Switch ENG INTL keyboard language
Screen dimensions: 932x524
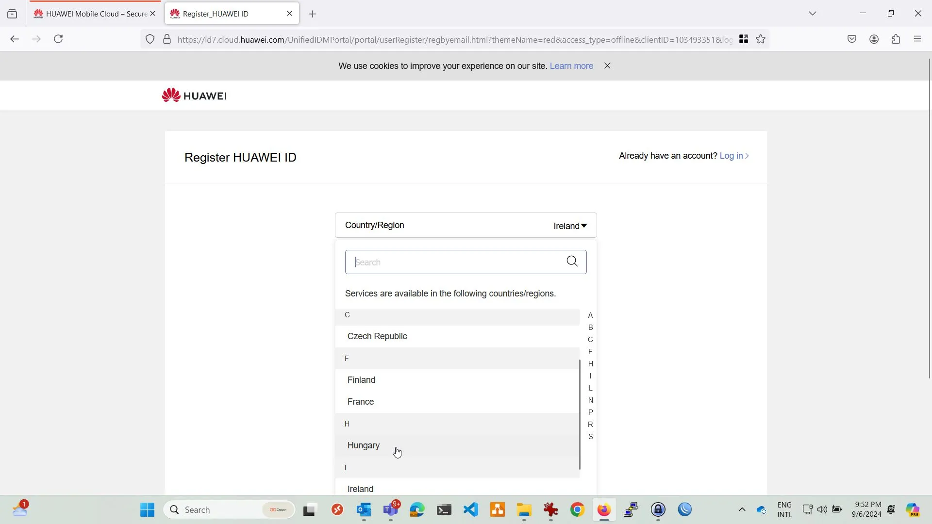pos(784,509)
